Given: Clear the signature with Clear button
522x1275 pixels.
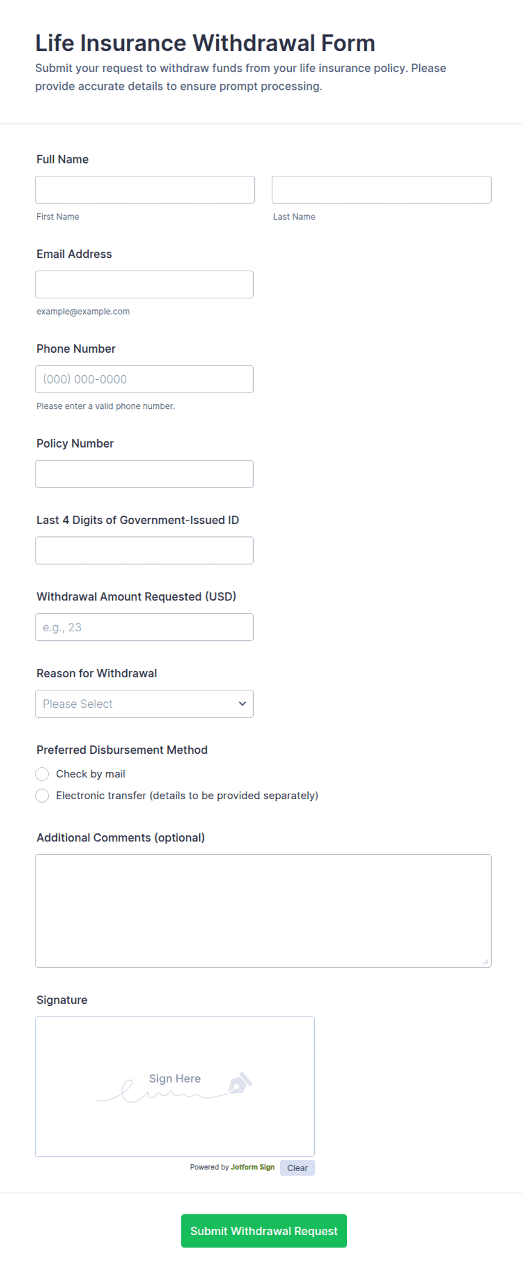Looking at the screenshot, I should pos(297,1168).
